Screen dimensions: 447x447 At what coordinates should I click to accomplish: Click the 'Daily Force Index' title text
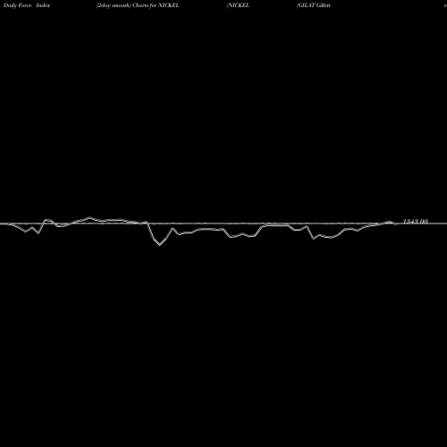27,5
